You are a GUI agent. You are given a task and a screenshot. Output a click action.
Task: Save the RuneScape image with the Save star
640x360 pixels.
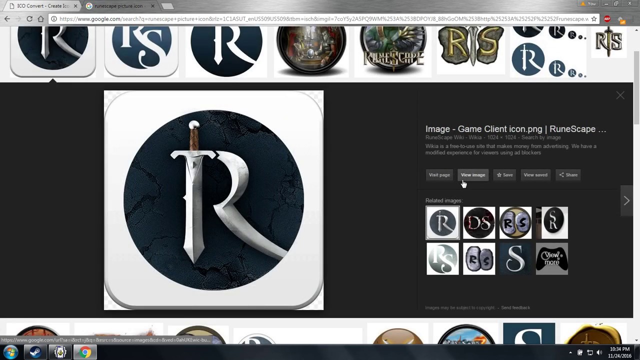pos(504,174)
